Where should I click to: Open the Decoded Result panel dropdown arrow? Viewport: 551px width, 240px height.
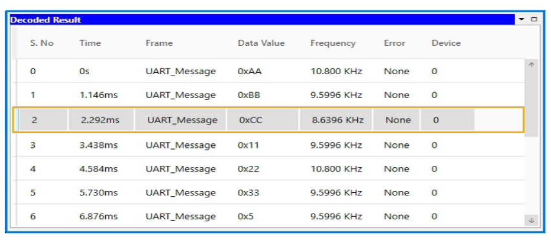click(521, 19)
